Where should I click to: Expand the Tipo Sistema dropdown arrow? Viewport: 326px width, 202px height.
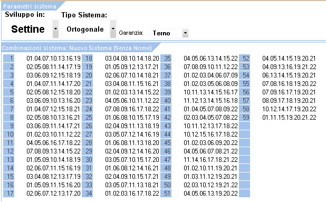tap(113, 29)
